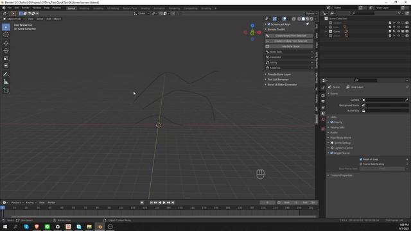Open Windows taskbar search
Viewport: 411px width, 231px height.
point(15,227)
